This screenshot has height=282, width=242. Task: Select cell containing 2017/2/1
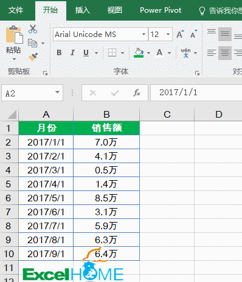pyautogui.click(x=46, y=156)
